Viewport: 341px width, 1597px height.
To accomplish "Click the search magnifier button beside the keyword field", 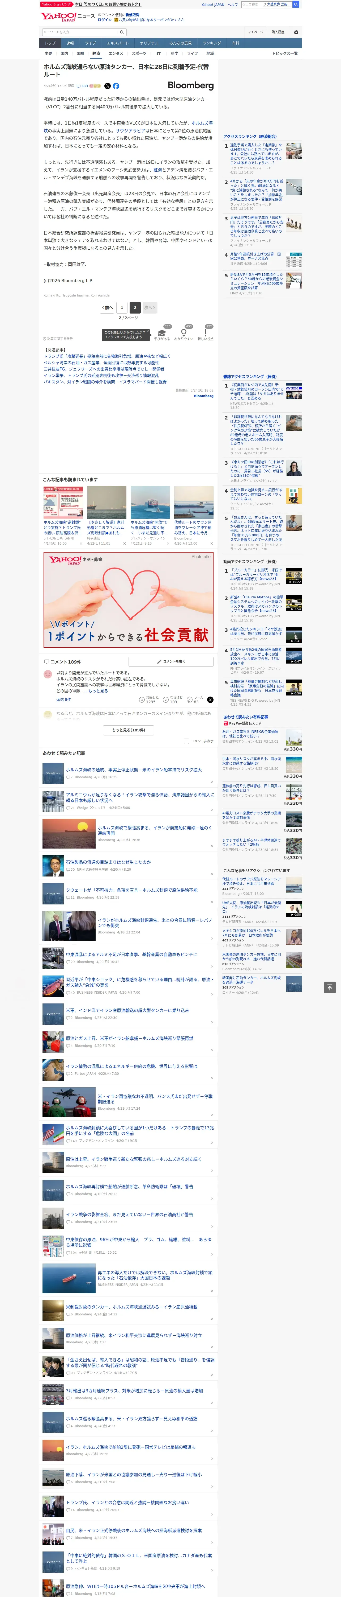I will point(122,32).
